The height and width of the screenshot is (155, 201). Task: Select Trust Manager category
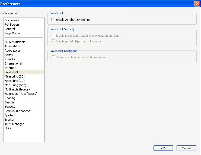click(x=14, y=124)
